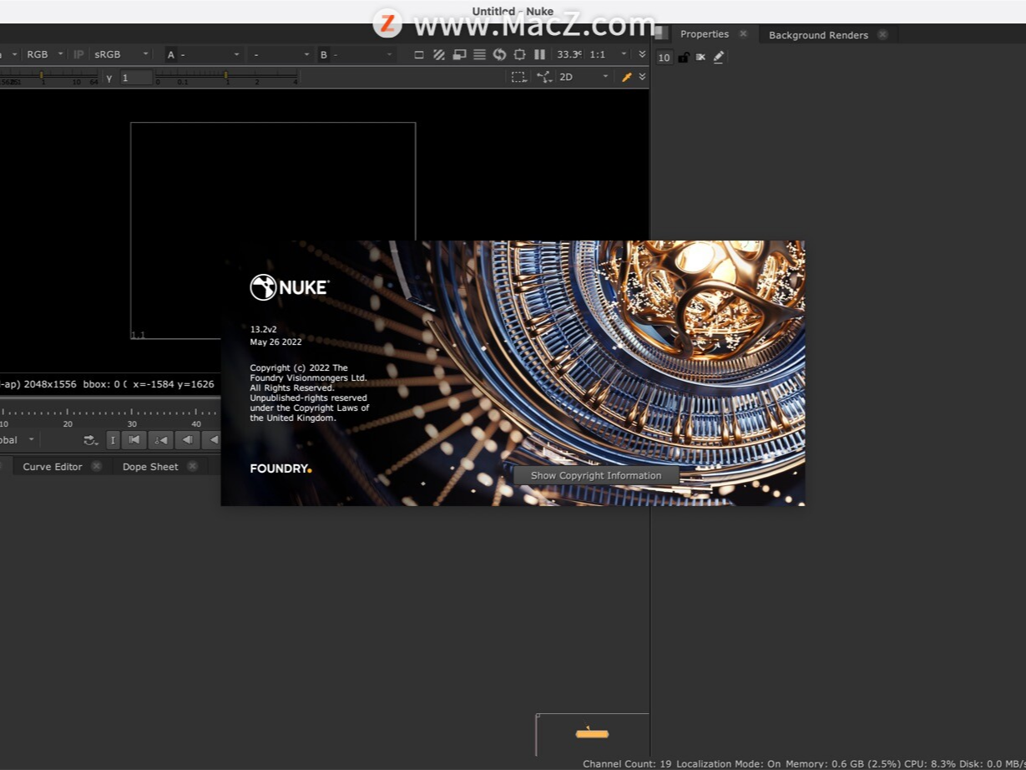
Task: Click the refresh viewer icon
Action: pyautogui.click(x=499, y=54)
